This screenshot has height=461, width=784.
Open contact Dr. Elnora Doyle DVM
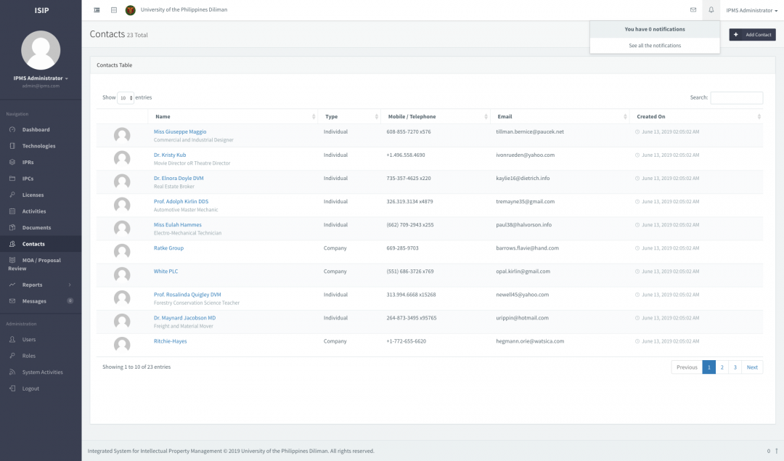(179, 179)
